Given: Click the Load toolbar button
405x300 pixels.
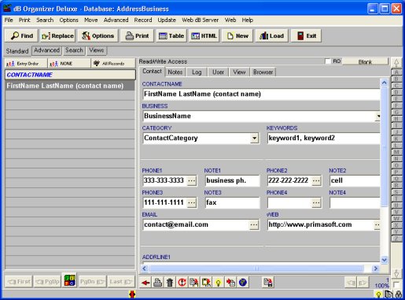Looking at the screenshot, I should point(271,35).
